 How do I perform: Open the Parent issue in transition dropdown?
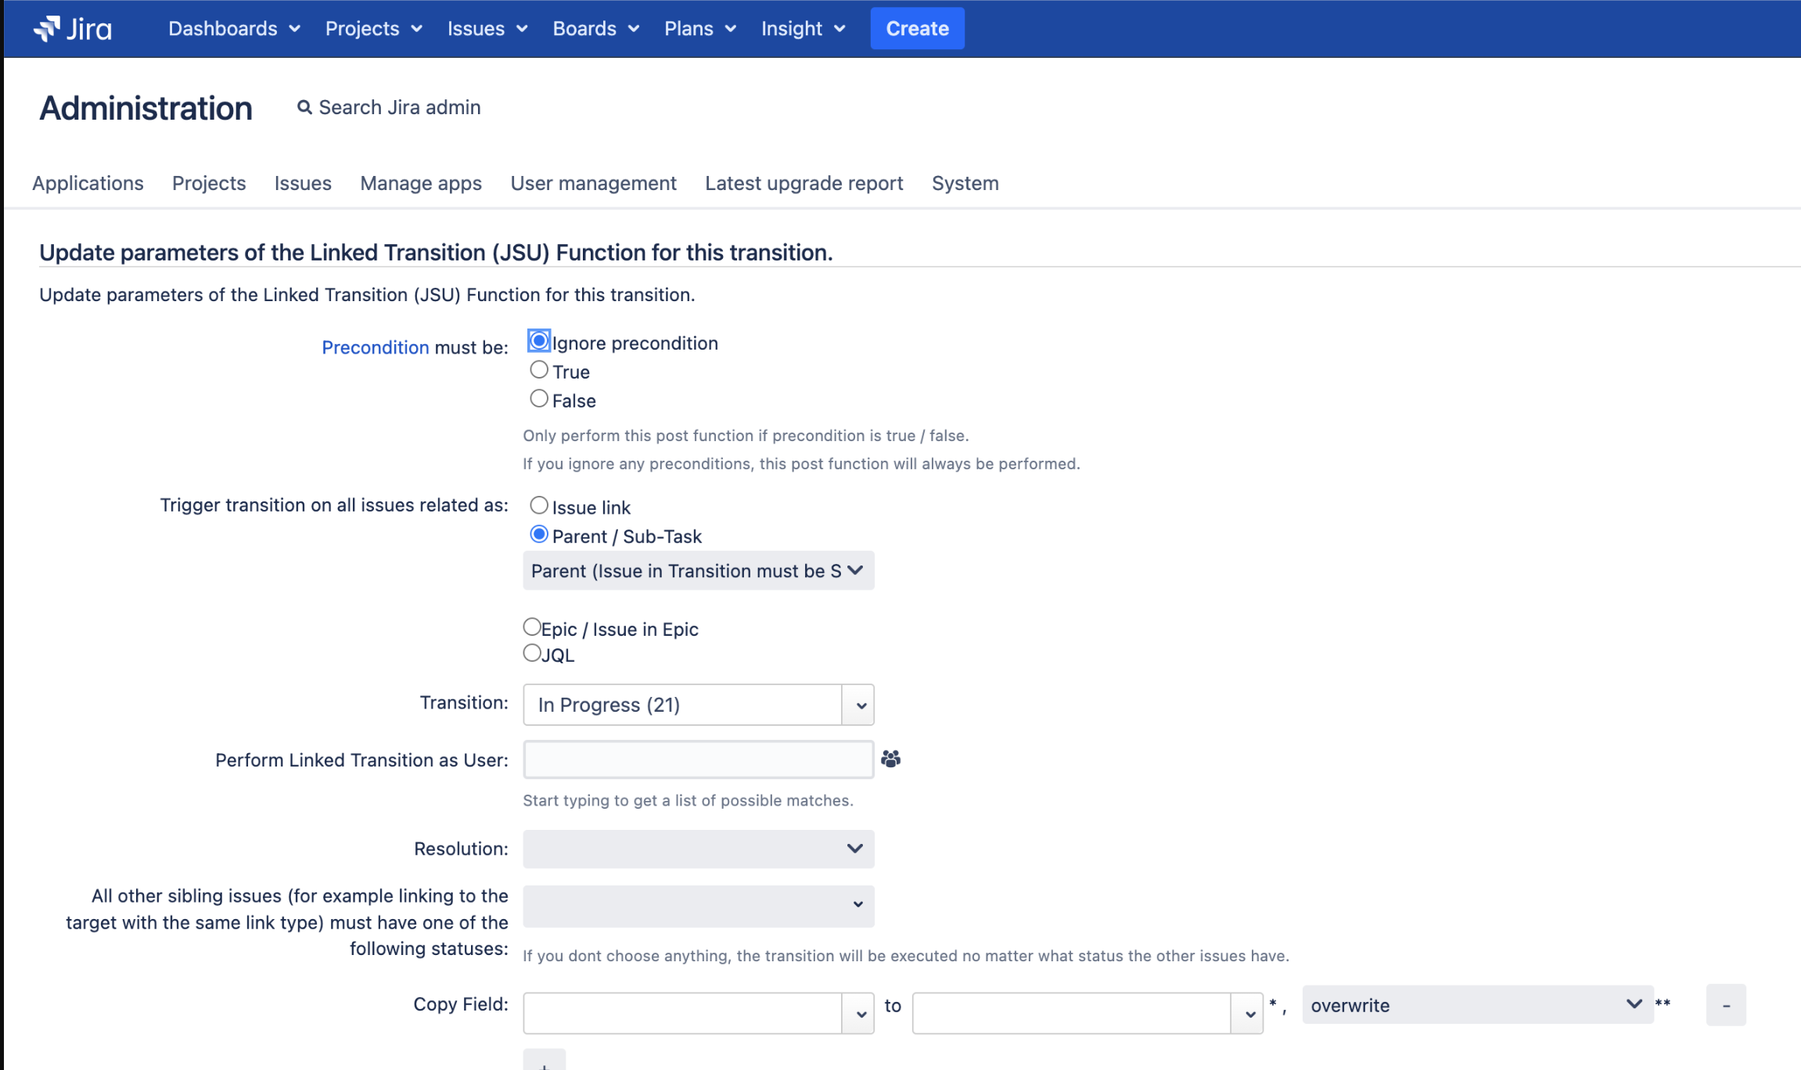click(698, 571)
